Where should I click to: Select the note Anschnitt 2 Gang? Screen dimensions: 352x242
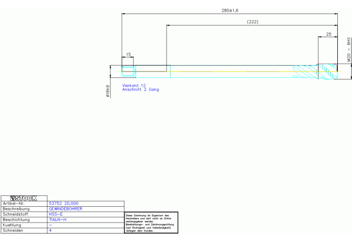[140, 89]
